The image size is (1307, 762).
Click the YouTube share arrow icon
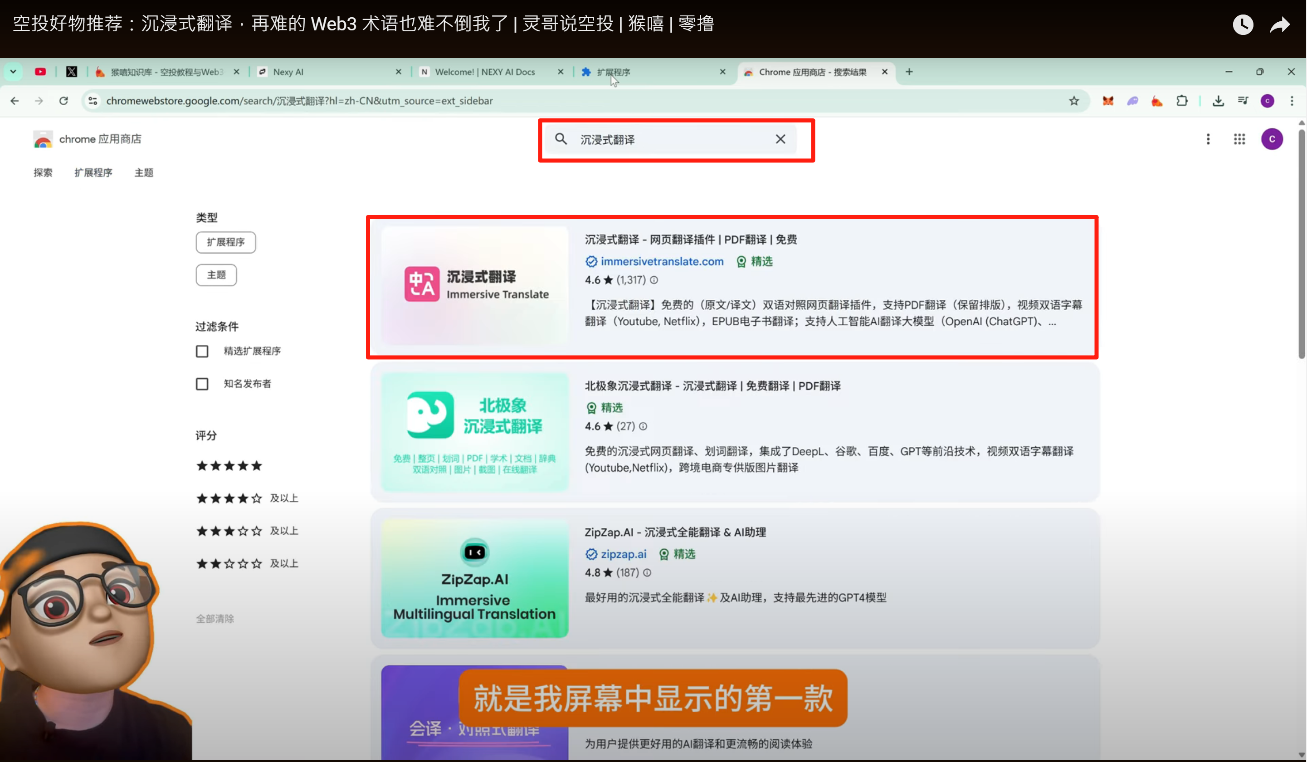[x=1279, y=24]
